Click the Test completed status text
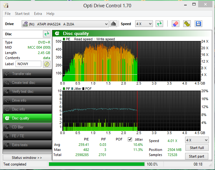 click(x=15, y=164)
